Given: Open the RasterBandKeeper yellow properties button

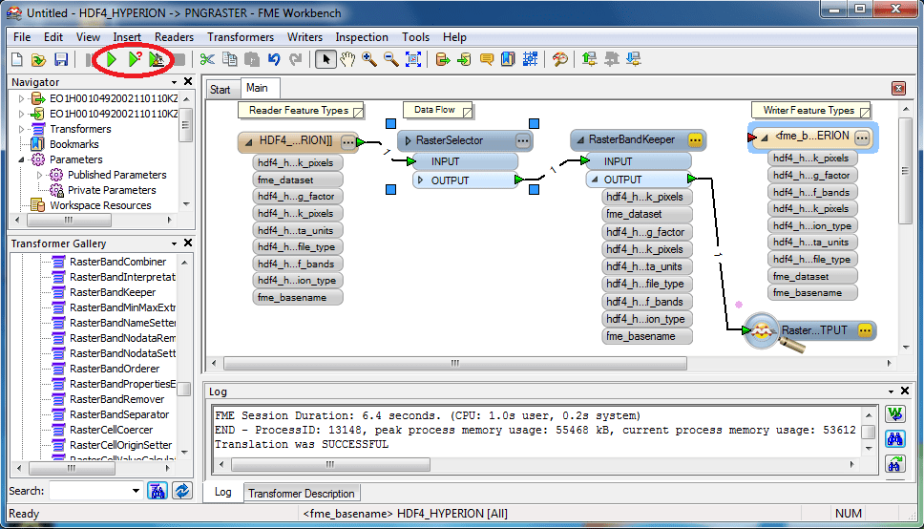Looking at the screenshot, I should 695,139.
